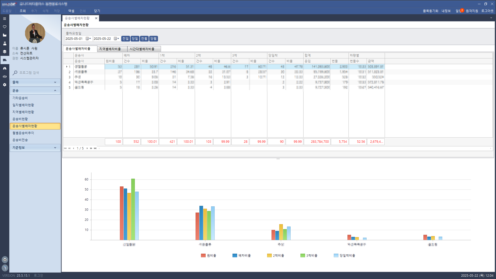Click 로그아웃 in the top bar
This screenshot has height=279, width=496.
coord(487,11)
